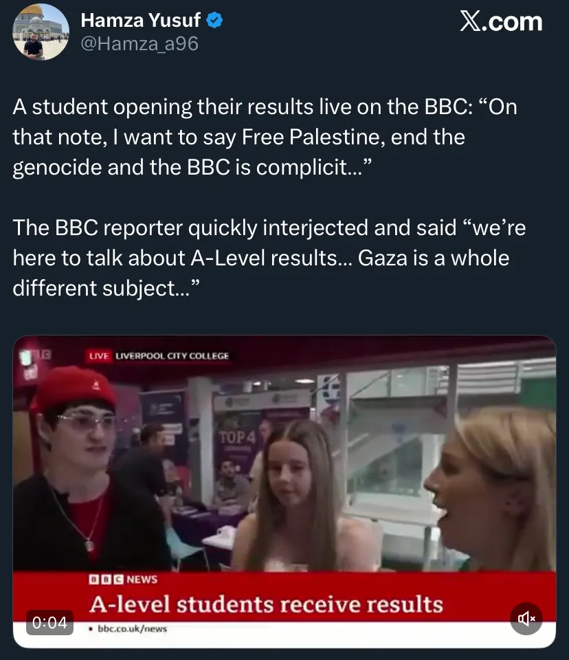Click the tweet paragraph starting "The BBC reporter"

(x=269, y=258)
